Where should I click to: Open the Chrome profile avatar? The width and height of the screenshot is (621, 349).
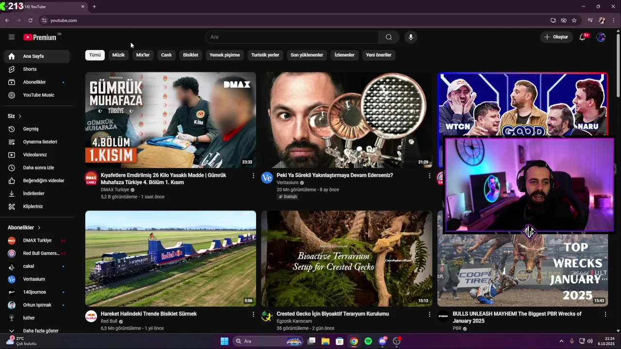click(602, 20)
